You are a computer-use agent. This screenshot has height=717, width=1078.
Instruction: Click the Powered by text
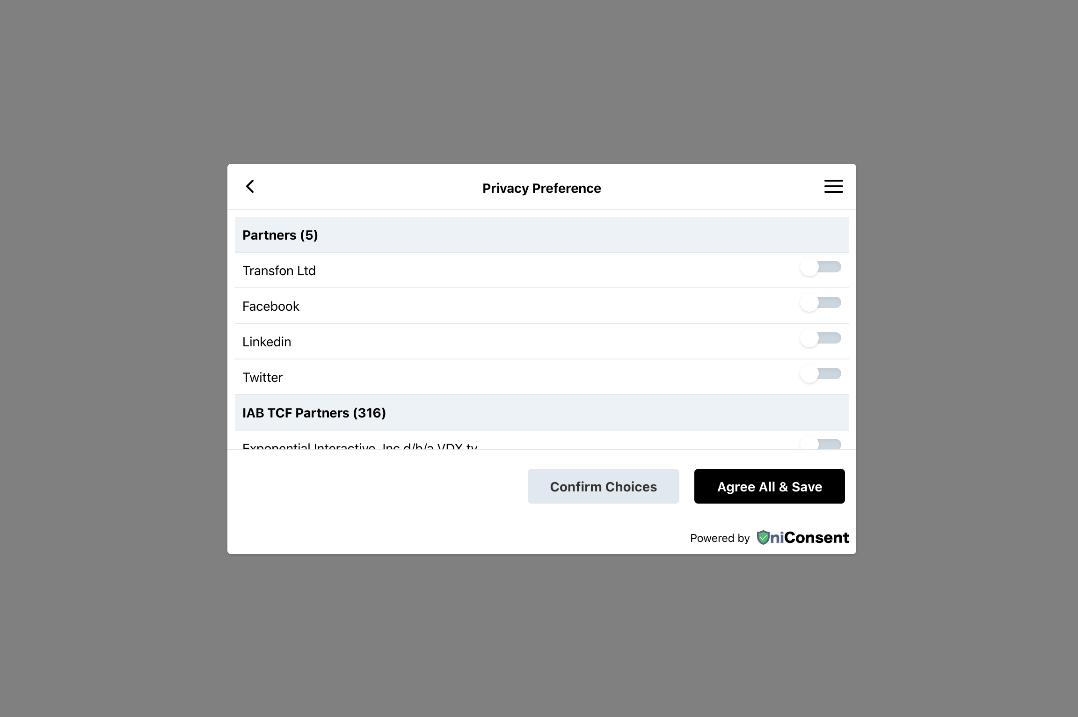pyautogui.click(x=720, y=538)
